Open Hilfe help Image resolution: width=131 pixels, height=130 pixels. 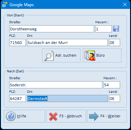(24, 116)
